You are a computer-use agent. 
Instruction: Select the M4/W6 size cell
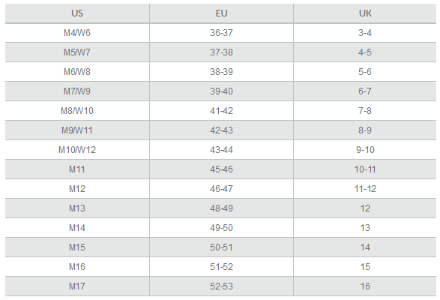[77, 33]
